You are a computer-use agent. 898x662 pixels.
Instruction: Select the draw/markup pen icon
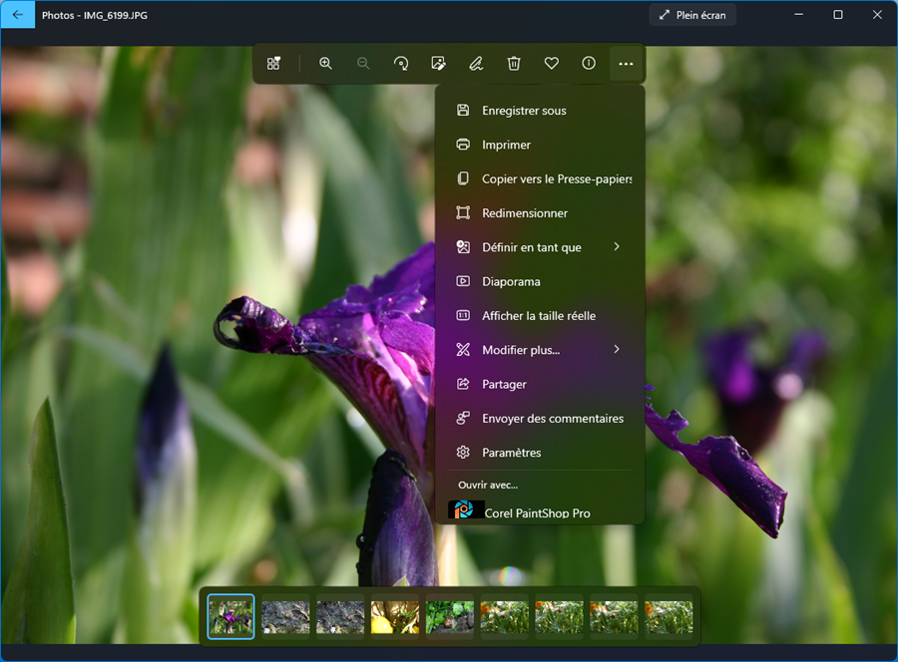coord(476,64)
